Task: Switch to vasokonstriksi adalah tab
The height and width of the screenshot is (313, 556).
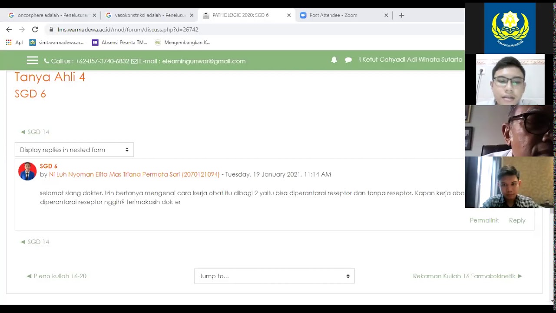Action: tap(149, 15)
